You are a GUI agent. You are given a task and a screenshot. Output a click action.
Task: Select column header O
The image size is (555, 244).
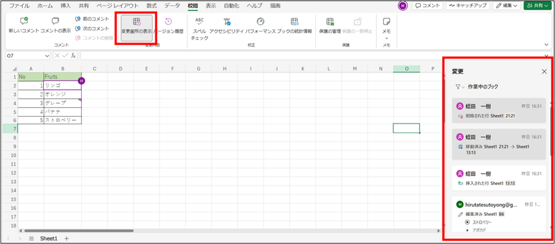(x=407, y=69)
